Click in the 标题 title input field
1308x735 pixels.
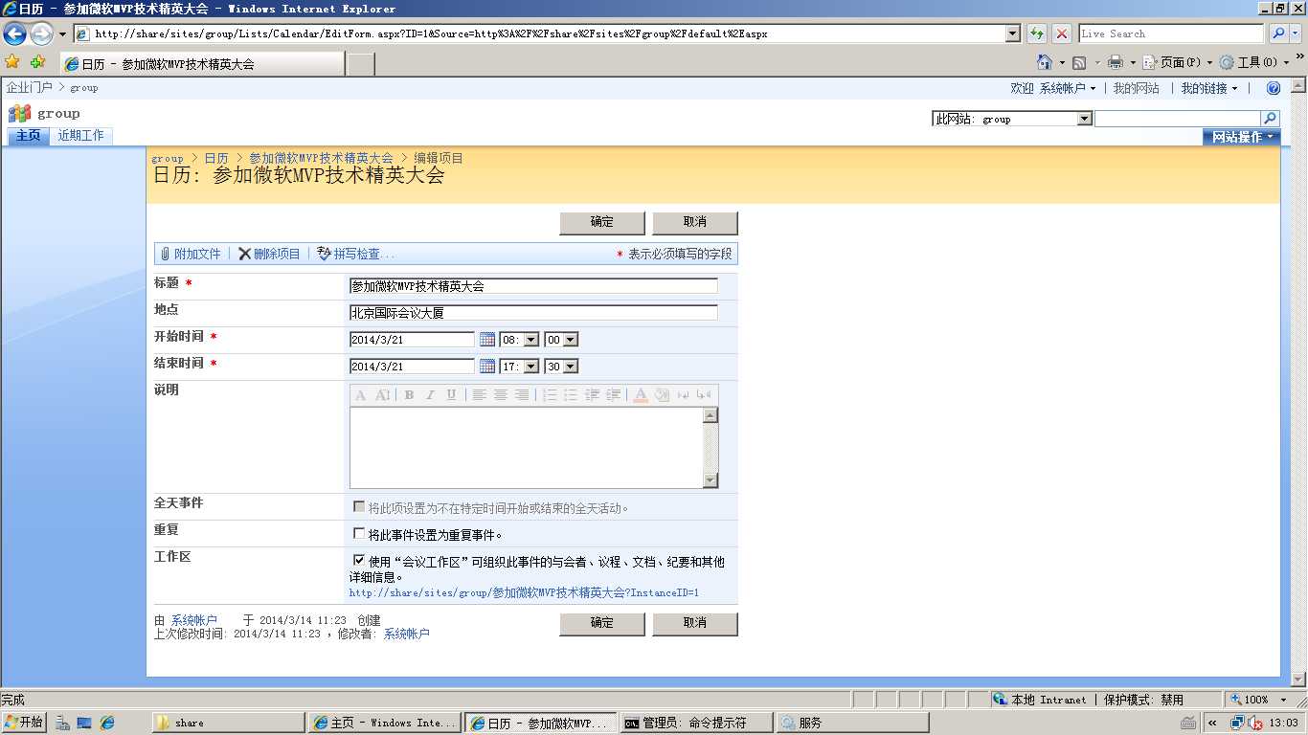[533, 286]
